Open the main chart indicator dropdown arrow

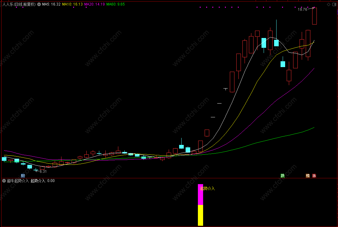(x=39, y=4)
